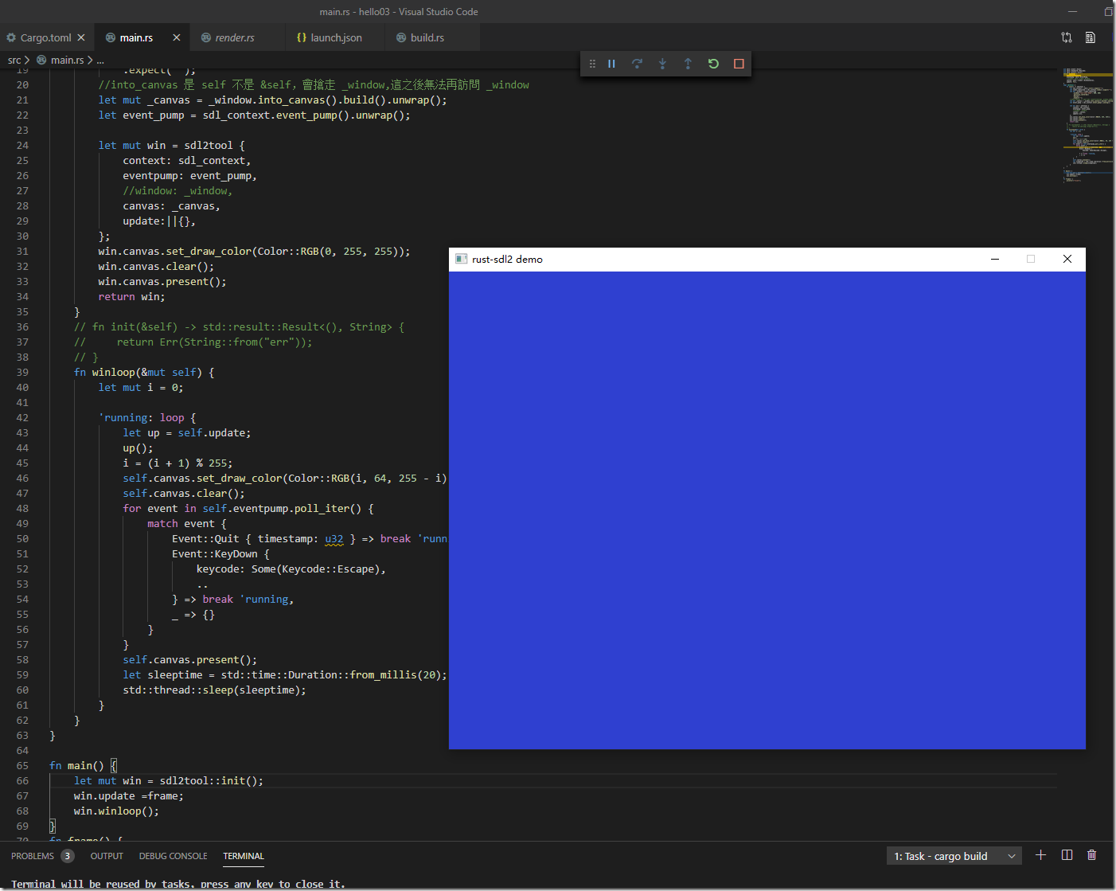
Task: Open the DEBUG CONSOLE panel
Action: [x=173, y=856]
